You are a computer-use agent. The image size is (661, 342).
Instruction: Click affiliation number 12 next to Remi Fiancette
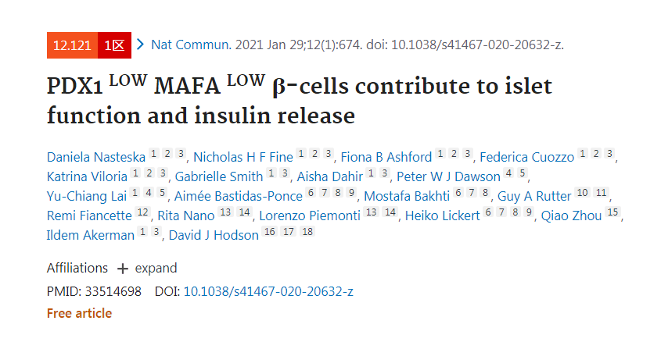[x=142, y=213]
